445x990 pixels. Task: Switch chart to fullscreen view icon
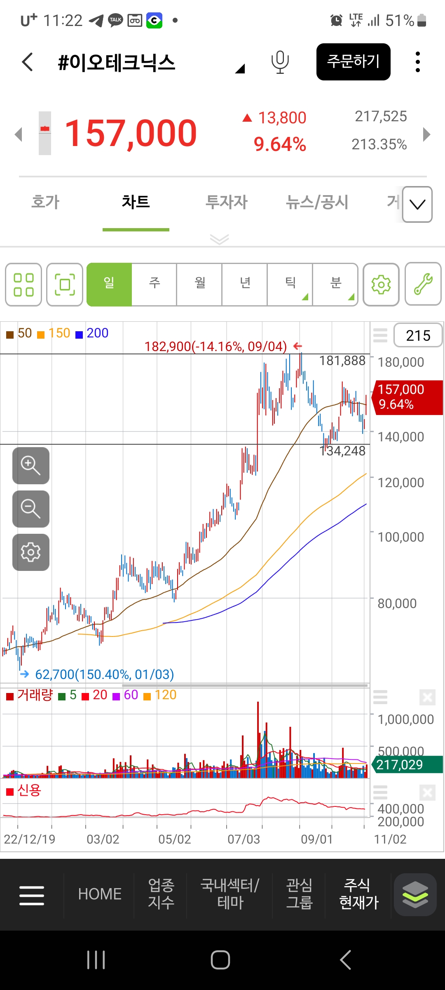point(65,285)
